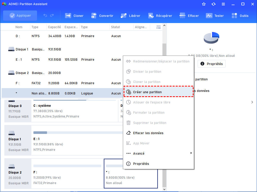This screenshot has height=192, width=257.
Task: Click App Mover entry
Action: (159, 143)
